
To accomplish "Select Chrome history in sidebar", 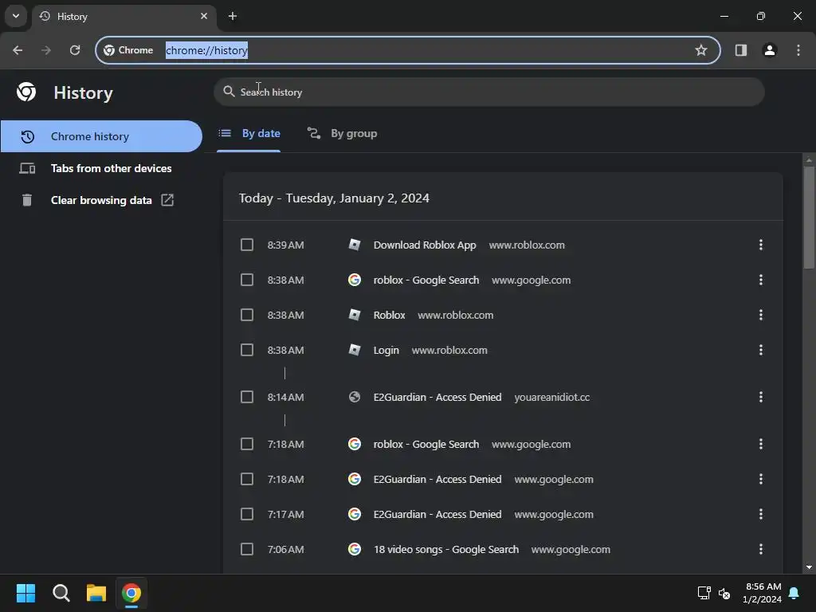I will click(x=101, y=136).
